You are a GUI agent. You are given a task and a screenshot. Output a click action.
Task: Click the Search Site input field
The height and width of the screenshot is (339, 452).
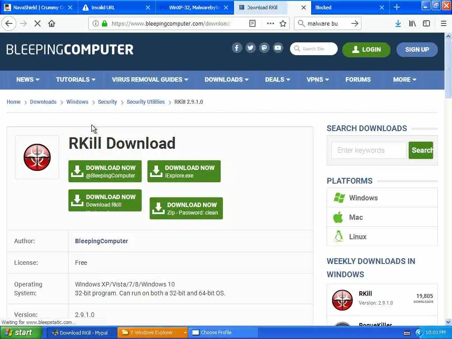click(x=314, y=49)
